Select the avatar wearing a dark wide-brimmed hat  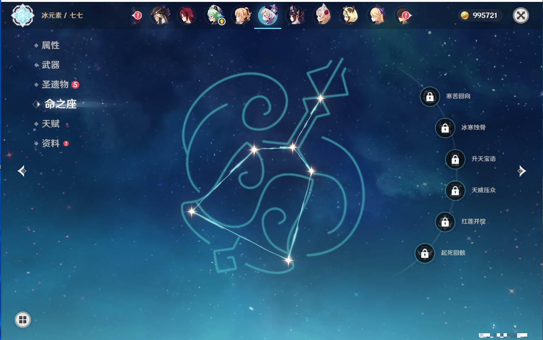click(x=161, y=15)
